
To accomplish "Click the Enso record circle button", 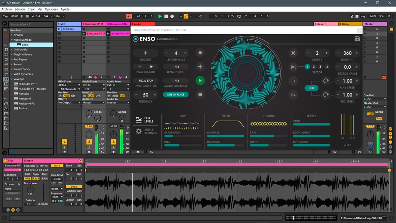I will click(x=200, y=53).
